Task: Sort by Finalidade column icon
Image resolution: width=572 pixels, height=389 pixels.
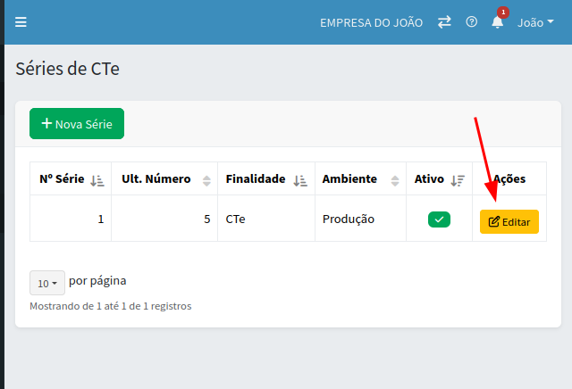Action: coord(300,179)
